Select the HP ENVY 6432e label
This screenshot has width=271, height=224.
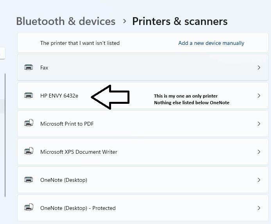pyautogui.click(x=59, y=96)
